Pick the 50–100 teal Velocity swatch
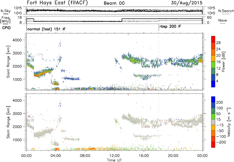This screenshot has height=162, width=234. (213, 111)
